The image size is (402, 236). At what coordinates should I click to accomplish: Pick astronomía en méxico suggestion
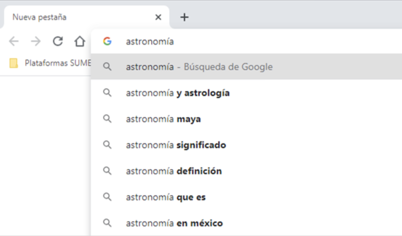(x=246, y=223)
